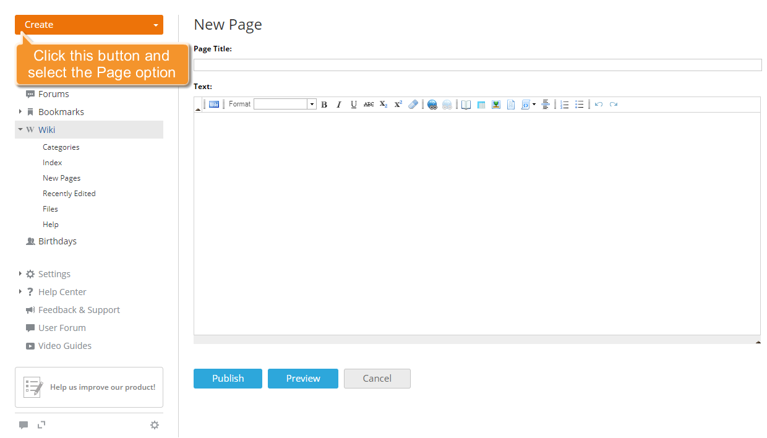Go to Wiki Categories
The height and width of the screenshot is (438, 767).
(61, 147)
